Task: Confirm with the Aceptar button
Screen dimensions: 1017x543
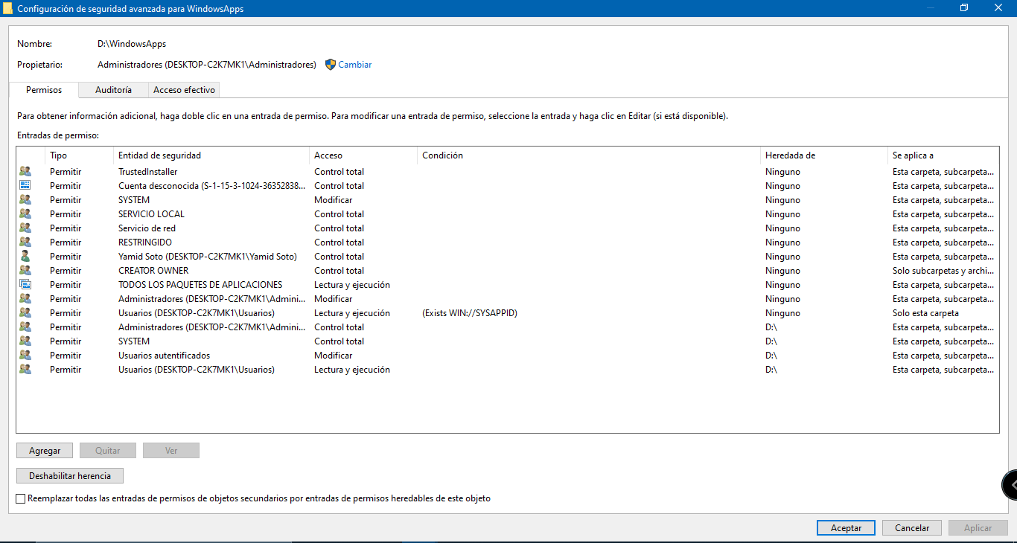Action: click(846, 528)
